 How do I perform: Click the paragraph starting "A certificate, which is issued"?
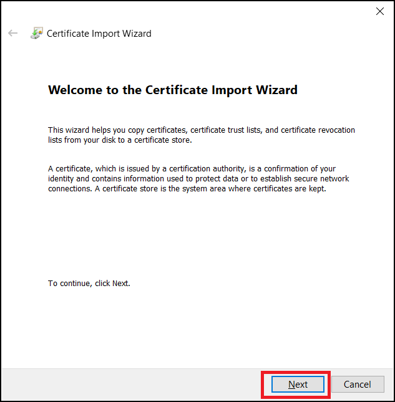[x=200, y=178]
